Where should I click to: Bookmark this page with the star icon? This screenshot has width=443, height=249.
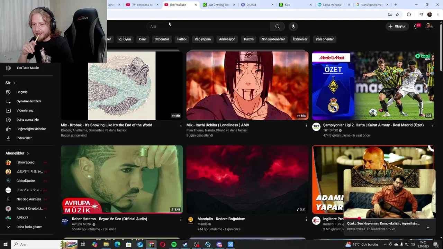coord(397,15)
